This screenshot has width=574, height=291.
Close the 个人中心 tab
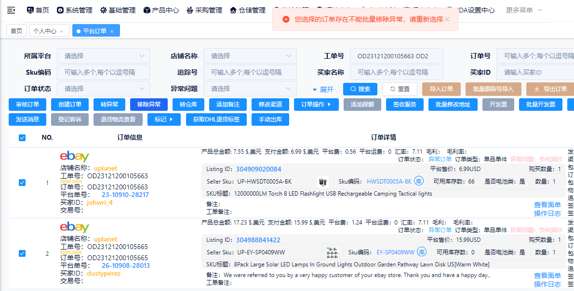coord(62,31)
